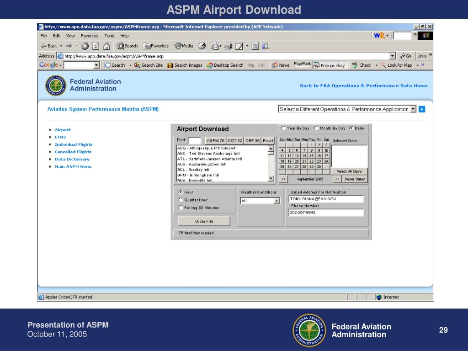Open the Media toolbar button
The width and height of the screenshot is (468, 351).
[x=184, y=46]
